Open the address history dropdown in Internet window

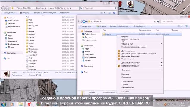click(x=155, y=21)
